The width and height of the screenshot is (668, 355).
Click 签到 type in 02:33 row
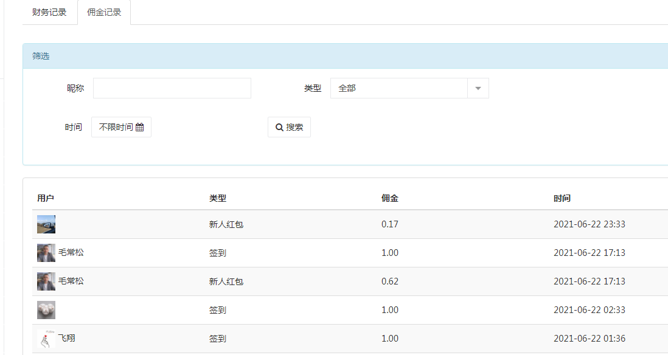tap(218, 310)
